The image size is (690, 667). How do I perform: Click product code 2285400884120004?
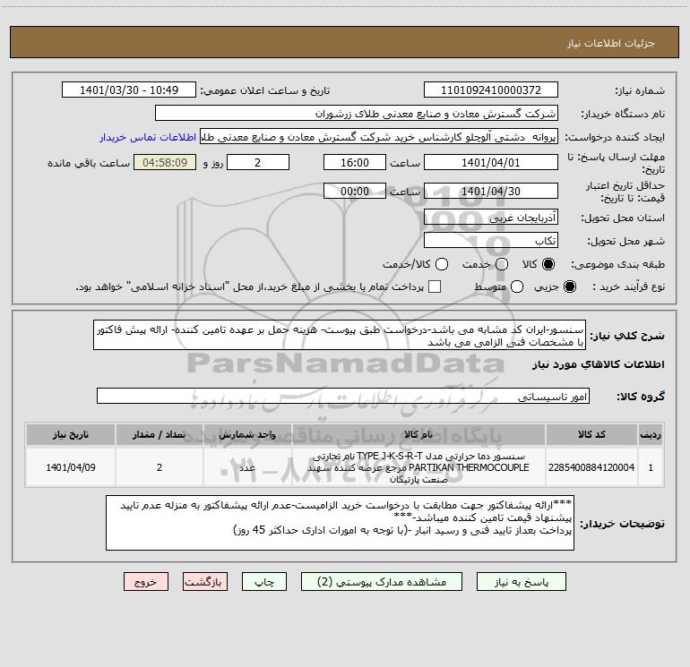(x=591, y=467)
